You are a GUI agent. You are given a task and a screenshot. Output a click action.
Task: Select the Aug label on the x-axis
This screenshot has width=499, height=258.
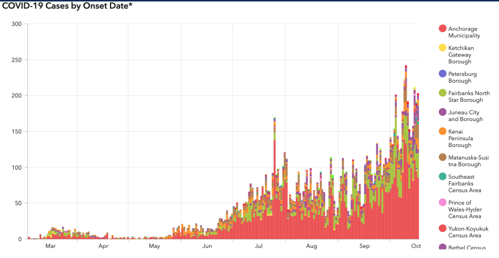coord(311,247)
